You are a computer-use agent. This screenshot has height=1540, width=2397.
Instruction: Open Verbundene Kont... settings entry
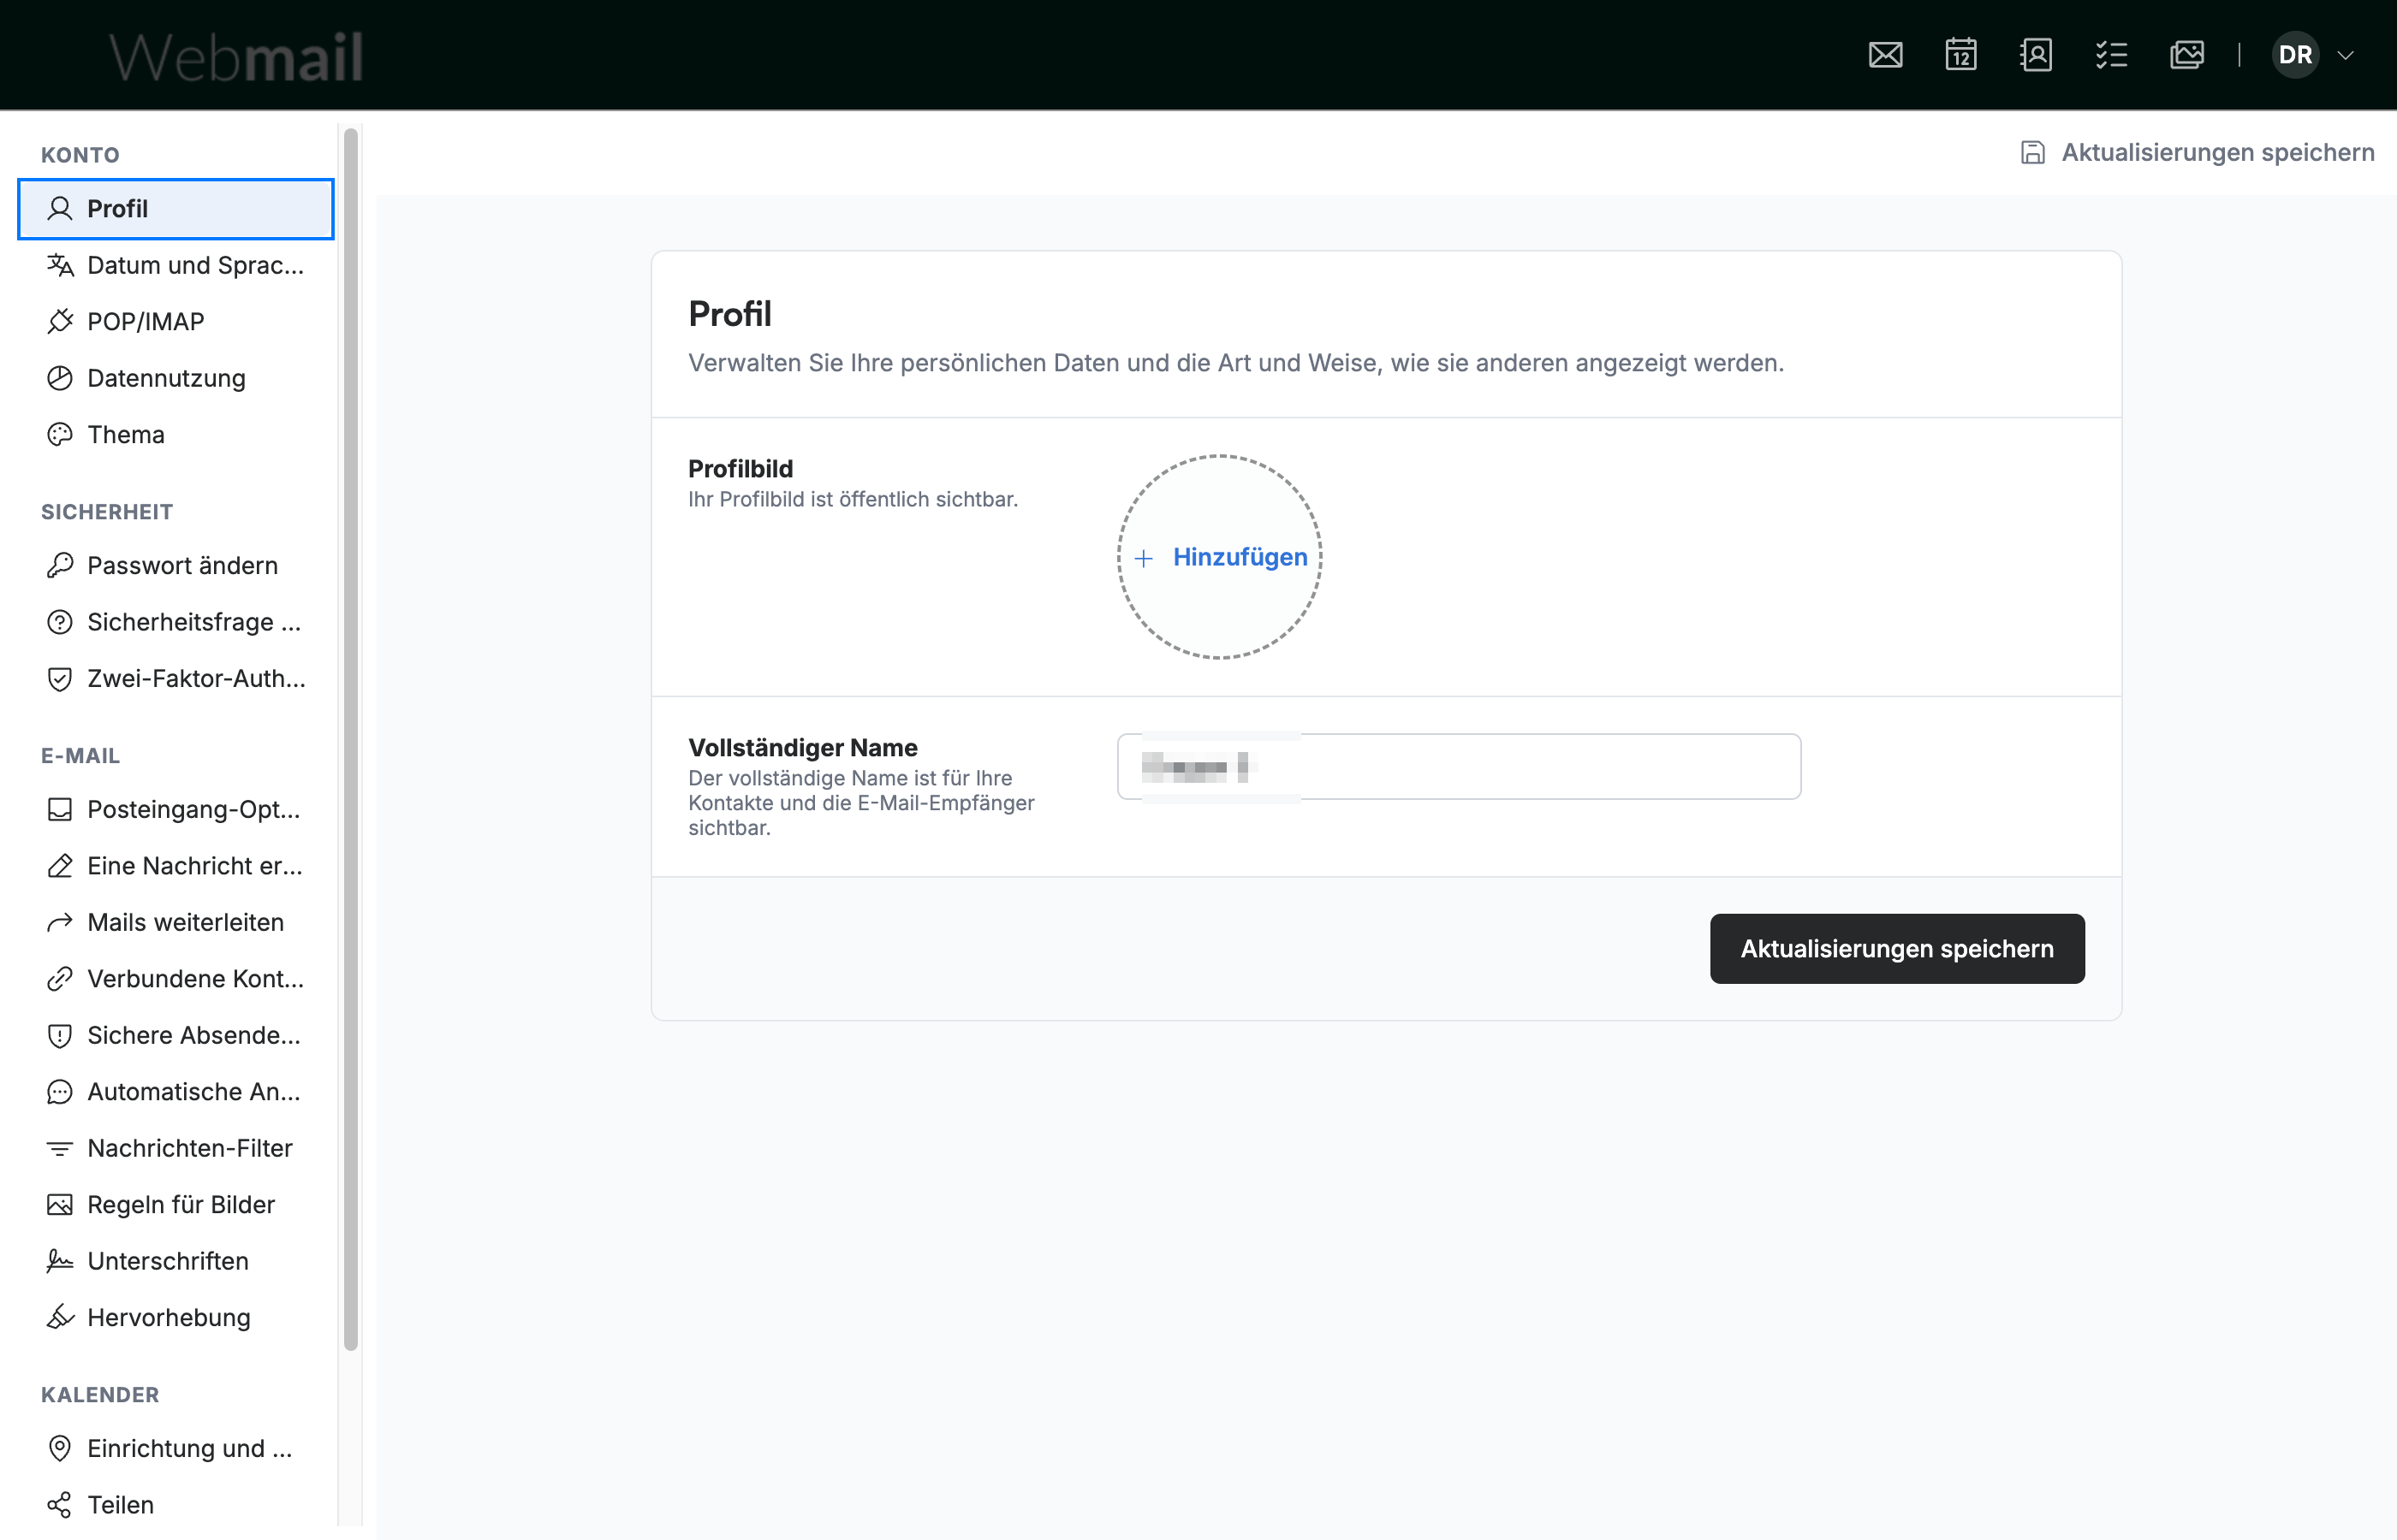pos(176,978)
